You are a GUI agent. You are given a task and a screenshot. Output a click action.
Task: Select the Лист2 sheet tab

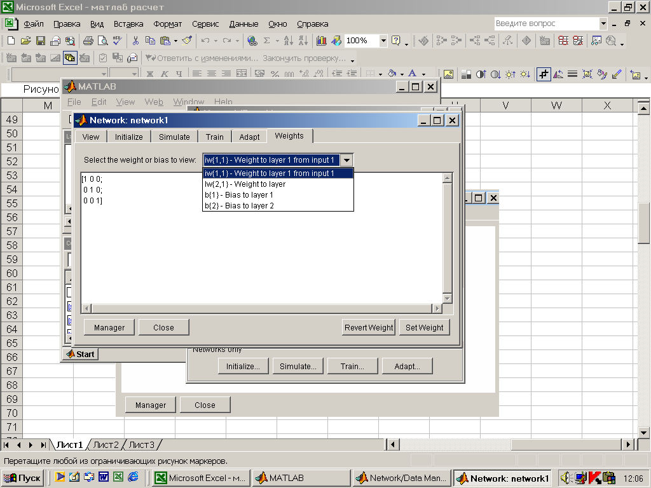click(x=106, y=445)
